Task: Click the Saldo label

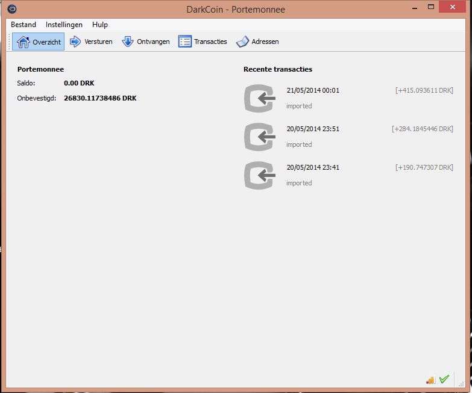Action: coord(26,83)
